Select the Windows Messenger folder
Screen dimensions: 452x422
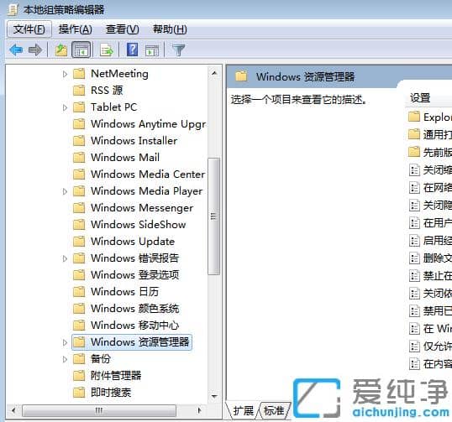134,207
